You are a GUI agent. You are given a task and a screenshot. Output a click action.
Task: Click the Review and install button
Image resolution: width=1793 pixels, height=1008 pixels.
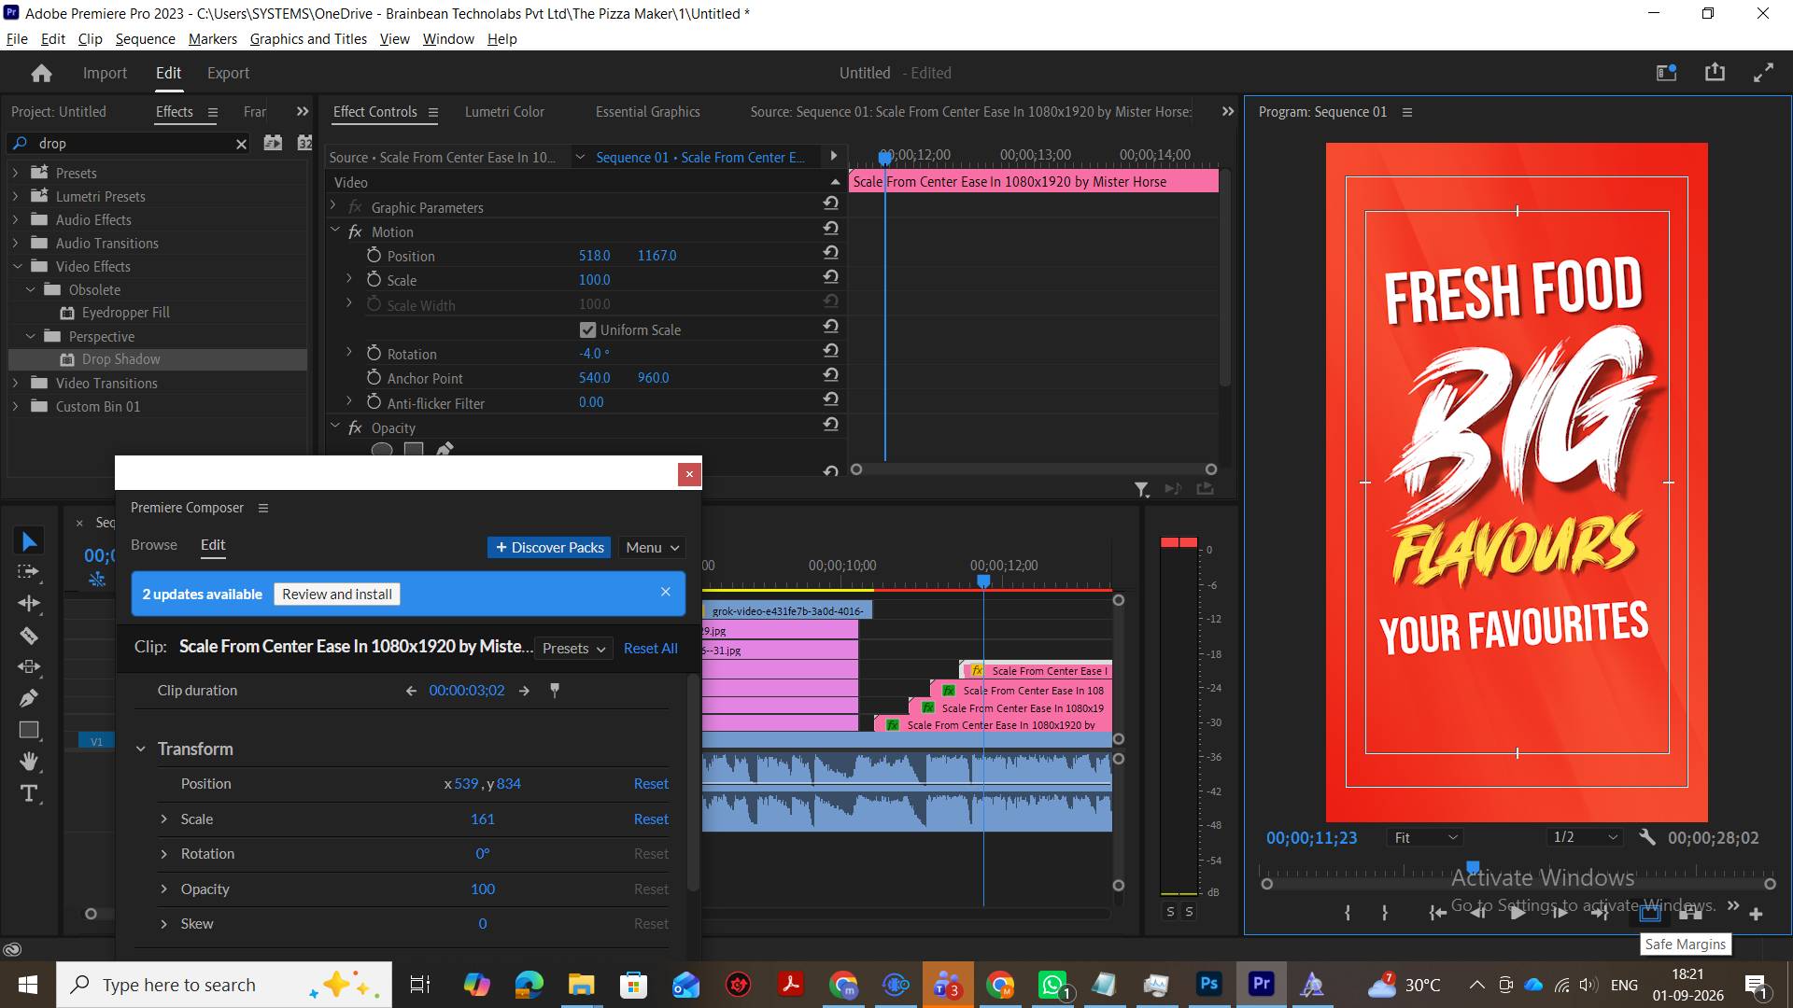coord(337,594)
